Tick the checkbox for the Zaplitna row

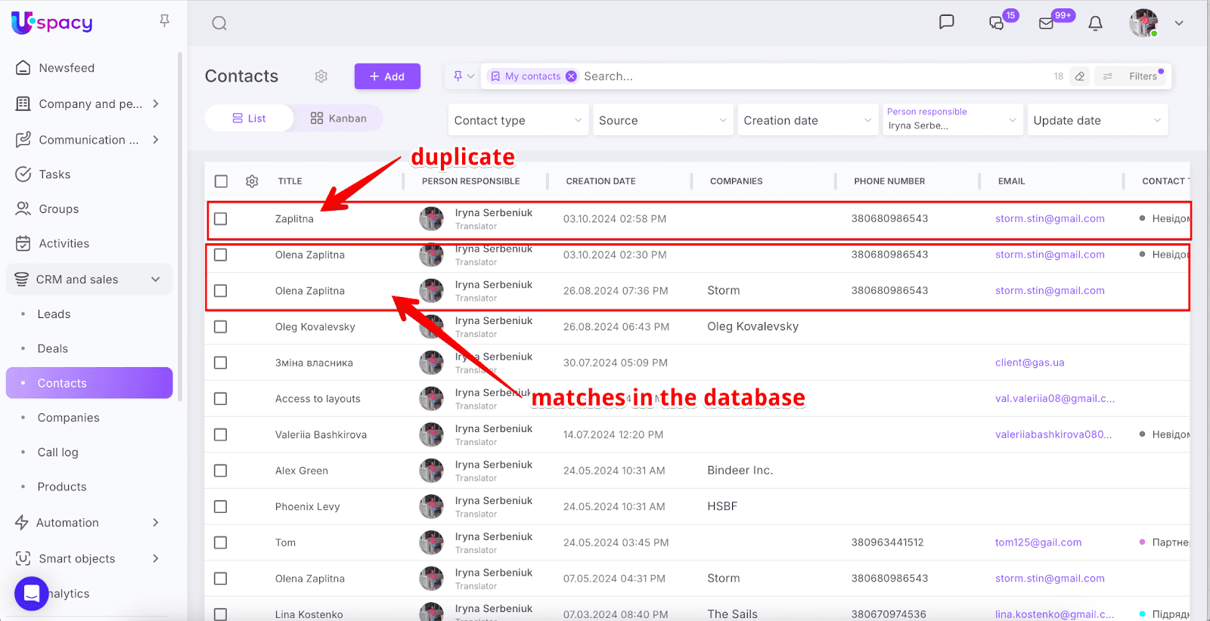[221, 219]
